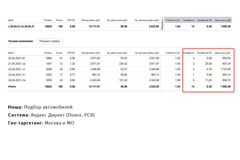Screen dimensions: 240x160
Task: Click impressions value 2382
Action: click(x=49, y=75)
